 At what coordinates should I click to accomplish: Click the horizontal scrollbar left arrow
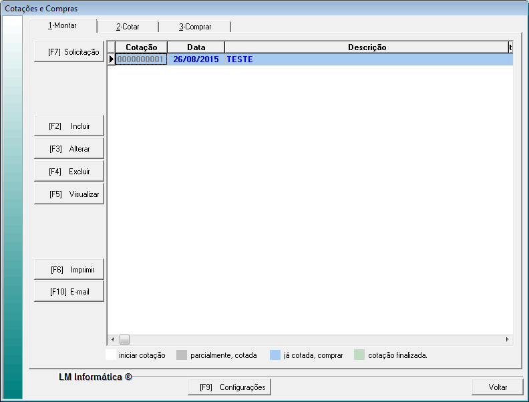pyautogui.click(x=112, y=339)
